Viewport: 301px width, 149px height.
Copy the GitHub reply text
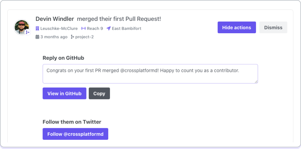click(99, 93)
